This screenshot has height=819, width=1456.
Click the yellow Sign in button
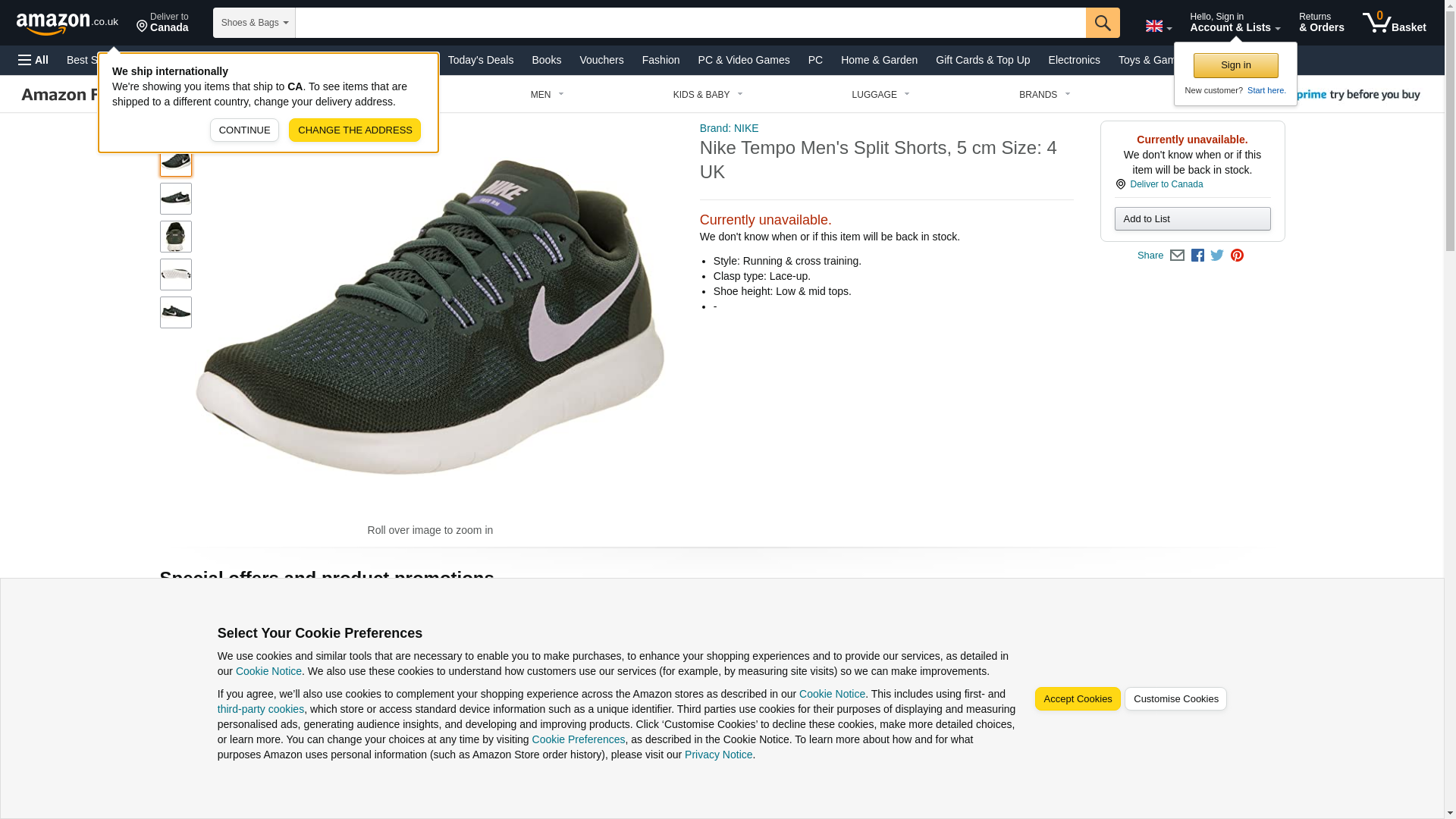tap(1235, 65)
